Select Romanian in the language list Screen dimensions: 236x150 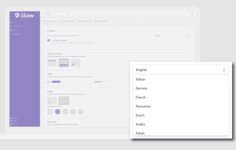pyautogui.click(x=143, y=106)
